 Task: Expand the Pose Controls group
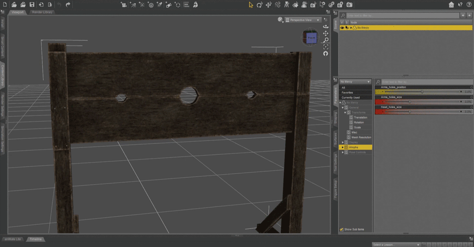pos(343,152)
